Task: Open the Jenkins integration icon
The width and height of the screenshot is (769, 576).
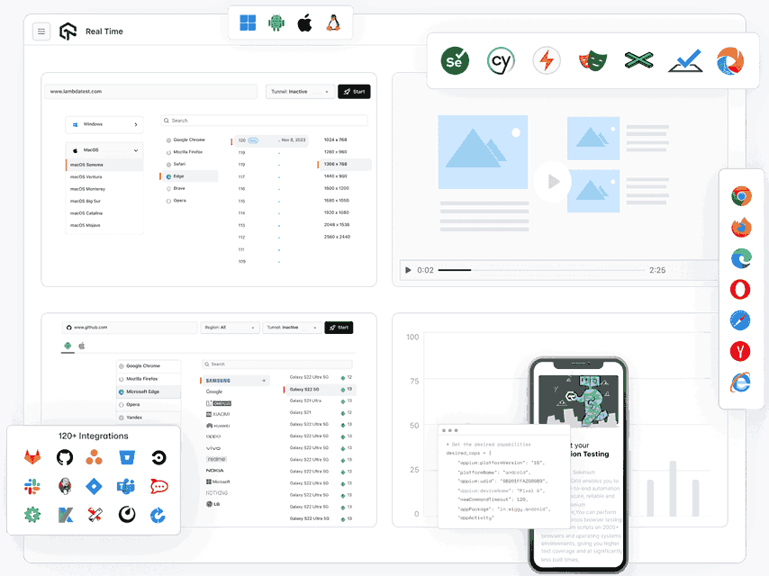Action: [64, 486]
